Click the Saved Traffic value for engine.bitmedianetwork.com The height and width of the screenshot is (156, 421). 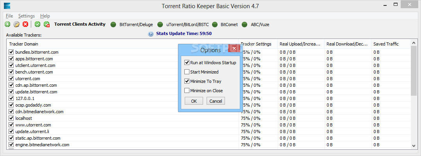376,144
